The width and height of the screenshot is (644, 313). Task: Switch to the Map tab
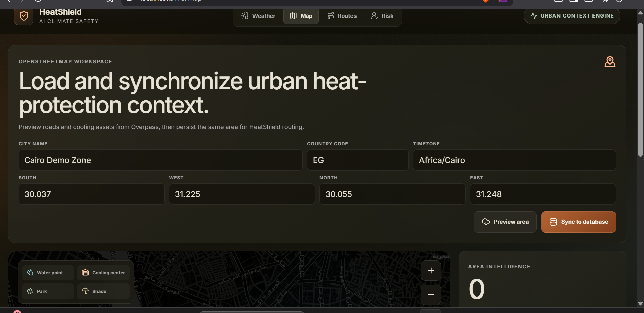tap(301, 16)
